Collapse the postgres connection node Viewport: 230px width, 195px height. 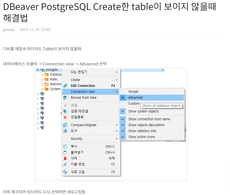(38, 70)
